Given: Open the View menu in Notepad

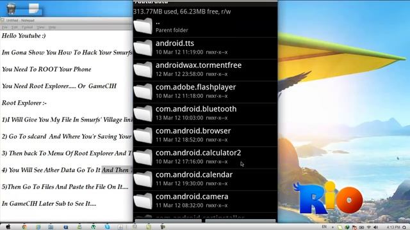Looking at the screenshot, I should (40, 27).
